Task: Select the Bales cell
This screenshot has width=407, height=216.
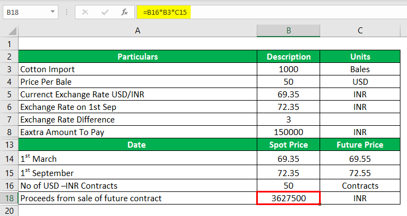Action: click(x=360, y=69)
